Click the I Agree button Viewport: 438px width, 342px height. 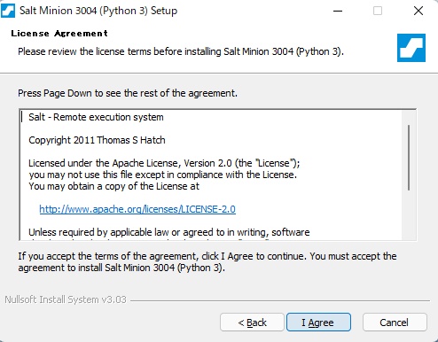(x=318, y=323)
